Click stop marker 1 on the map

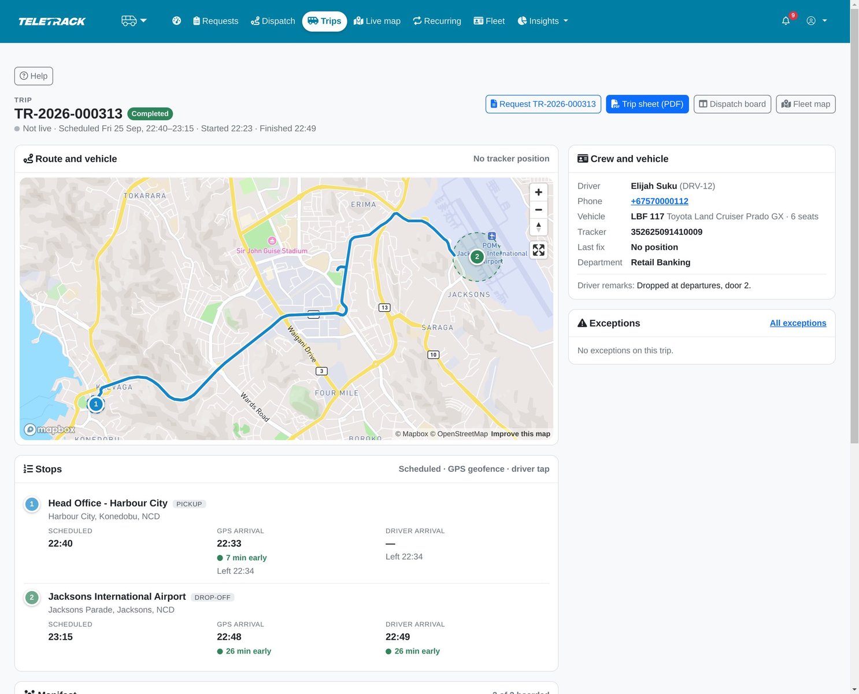(96, 404)
